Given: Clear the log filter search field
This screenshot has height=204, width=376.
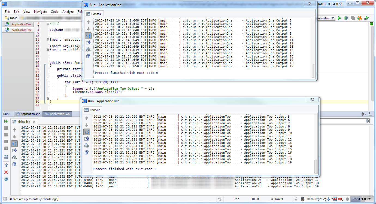Looking at the screenshot, I should (367, 121).
